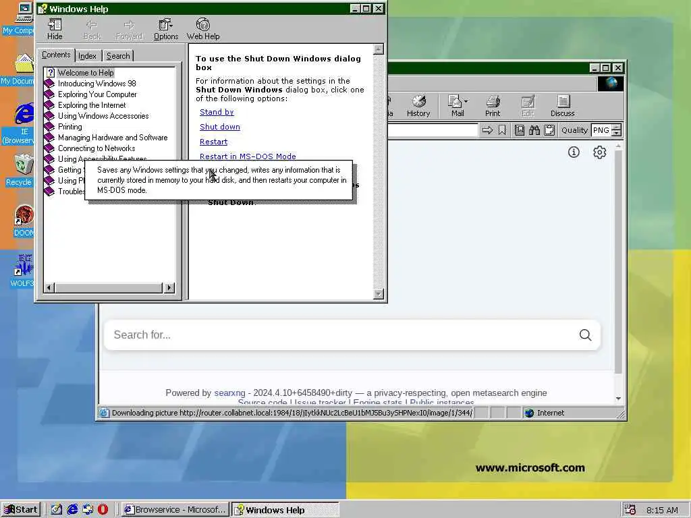
Task: Click the Opera quick launch icon
Action: click(103, 510)
